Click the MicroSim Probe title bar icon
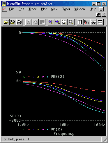Image resolution: width=108 pixels, height=143 pixels. click(x=4, y=4)
